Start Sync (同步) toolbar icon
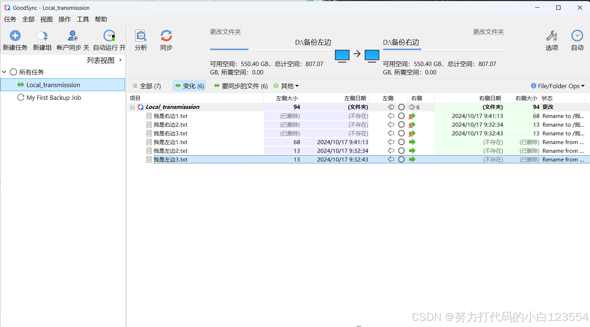The width and height of the screenshot is (590, 327). pyautogui.click(x=166, y=36)
